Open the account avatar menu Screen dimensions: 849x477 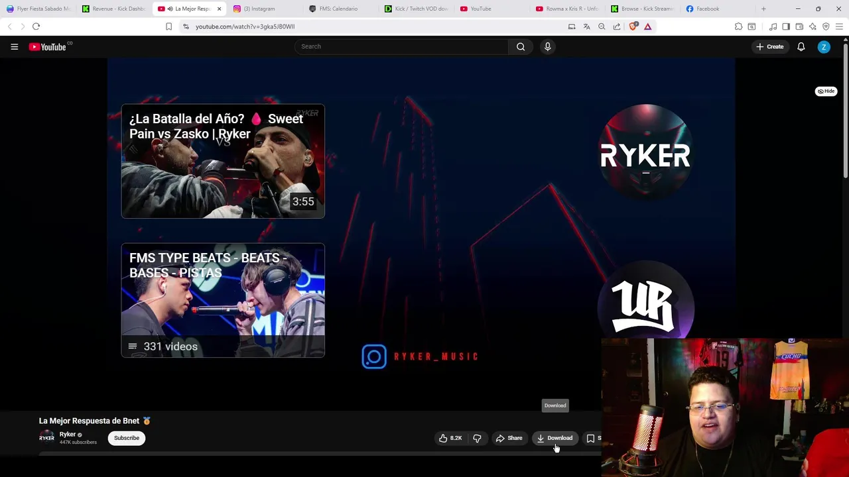[x=824, y=46]
